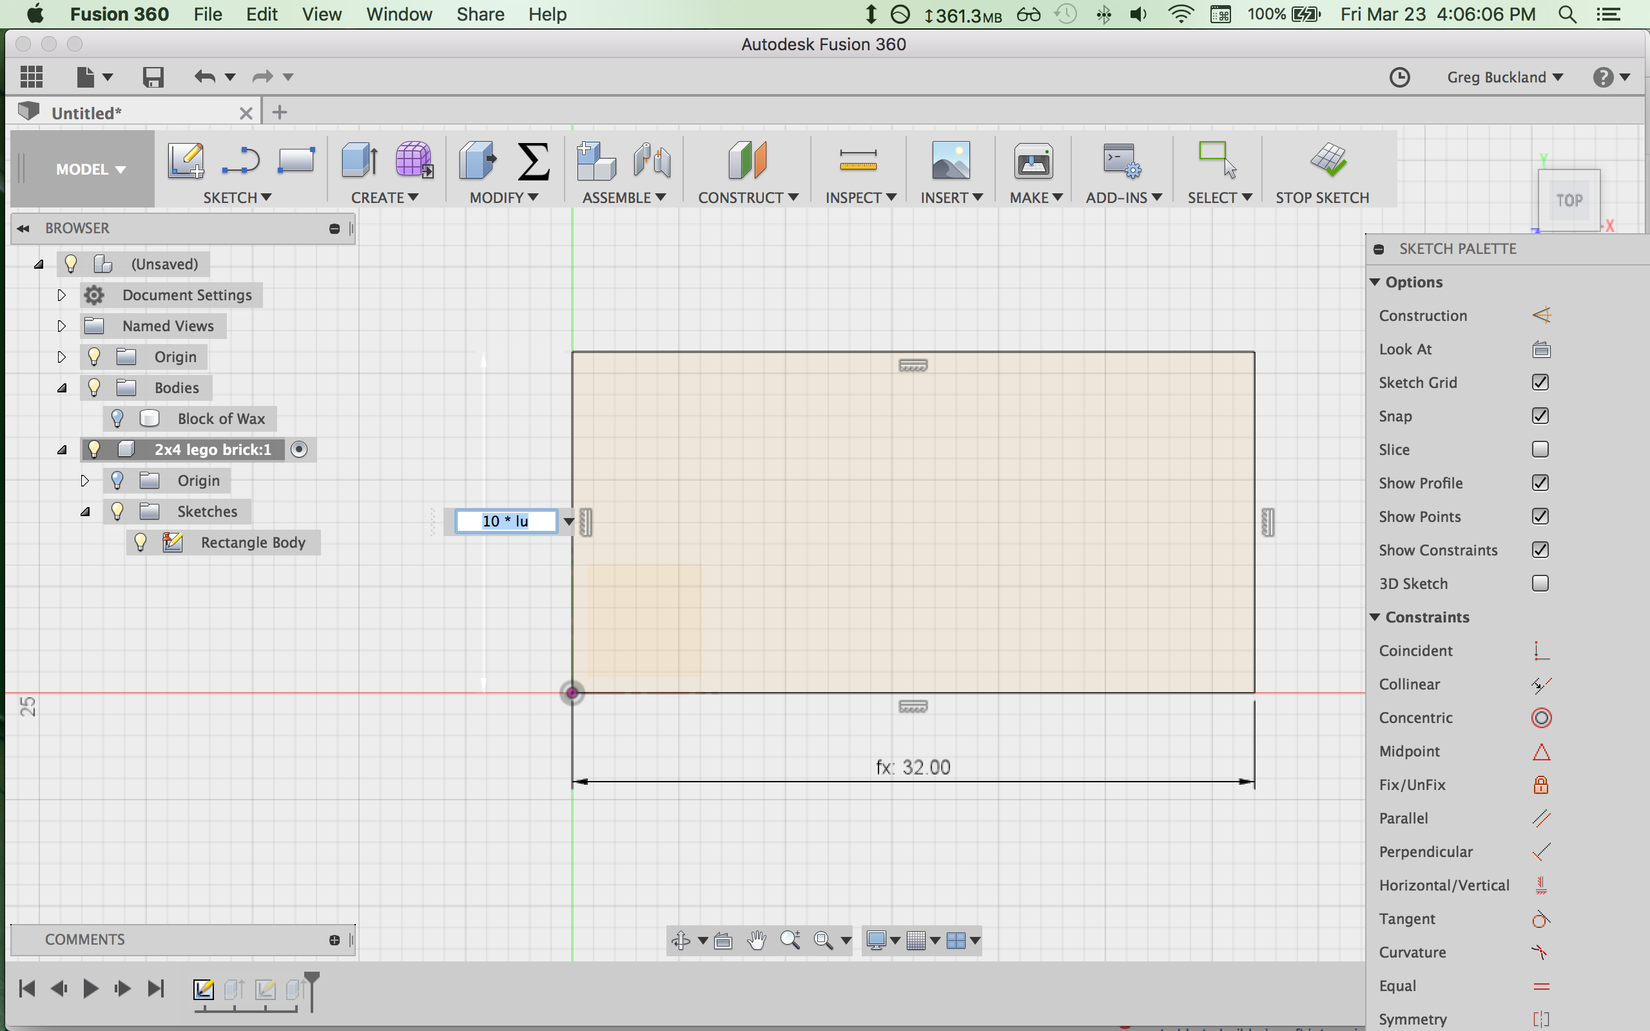This screenshot has height=1031, width=1650.
Task: Select the Rectangle sketch tool
Action: (x=296, y=160)
